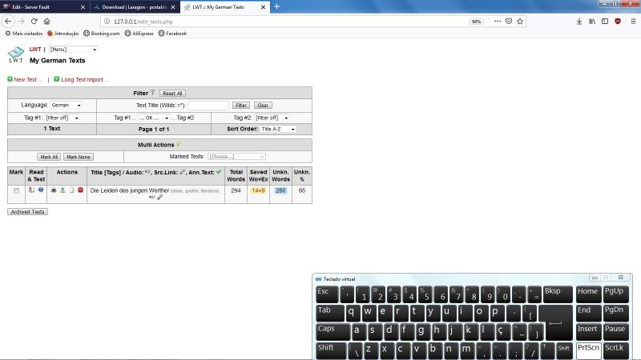Click the Print text printer icon
The width and height of the screenshot is (641, 360).
(x=54, y=190)
